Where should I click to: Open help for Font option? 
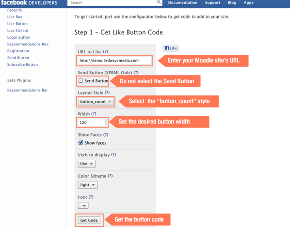click(91, 197)
